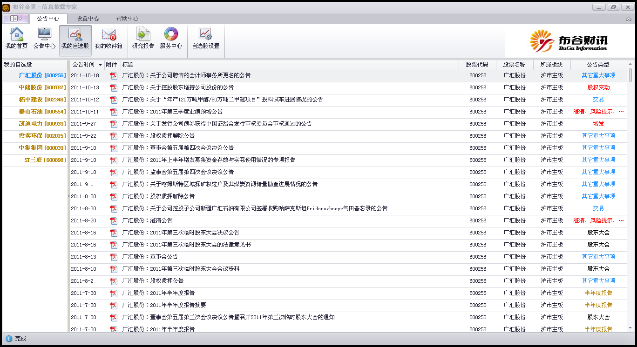Select 柘中建设 [002346] in watchlist
This screenshot has height=347, width=637.
[35, 100]
